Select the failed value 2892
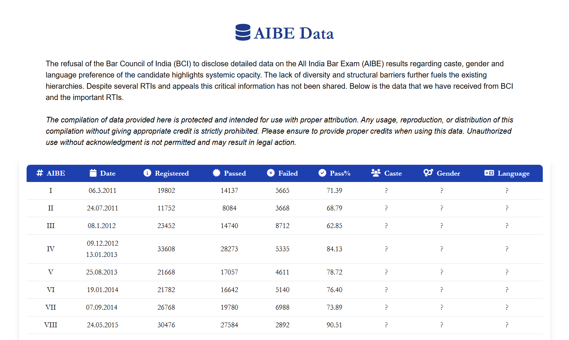This screenshot has height=340, width=569. point(282,325)
